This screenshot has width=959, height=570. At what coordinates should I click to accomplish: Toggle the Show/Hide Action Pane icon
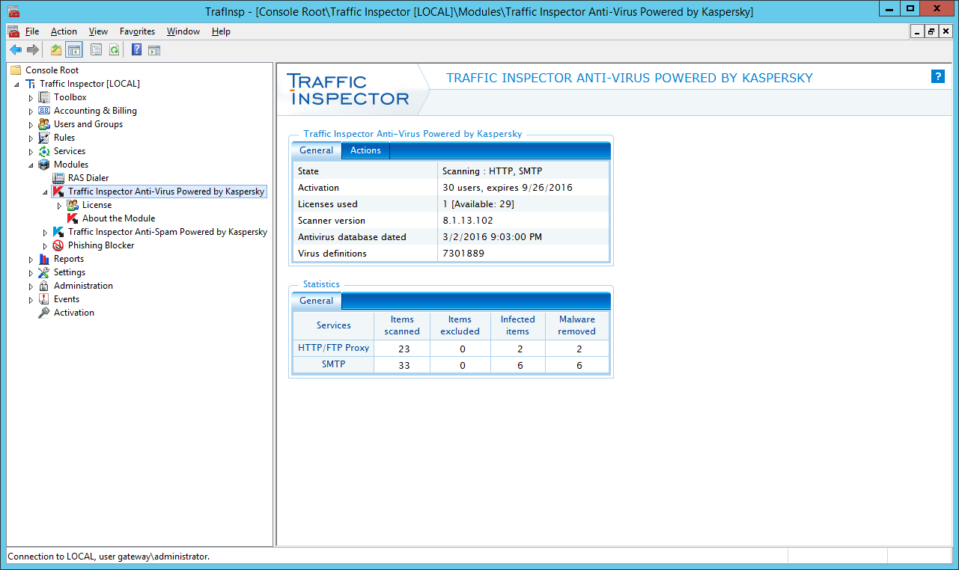click(x=154, y=50)
